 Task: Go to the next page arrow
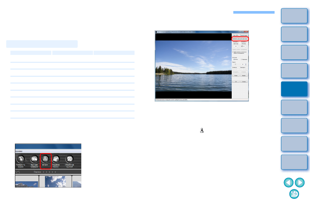point(300,182)
